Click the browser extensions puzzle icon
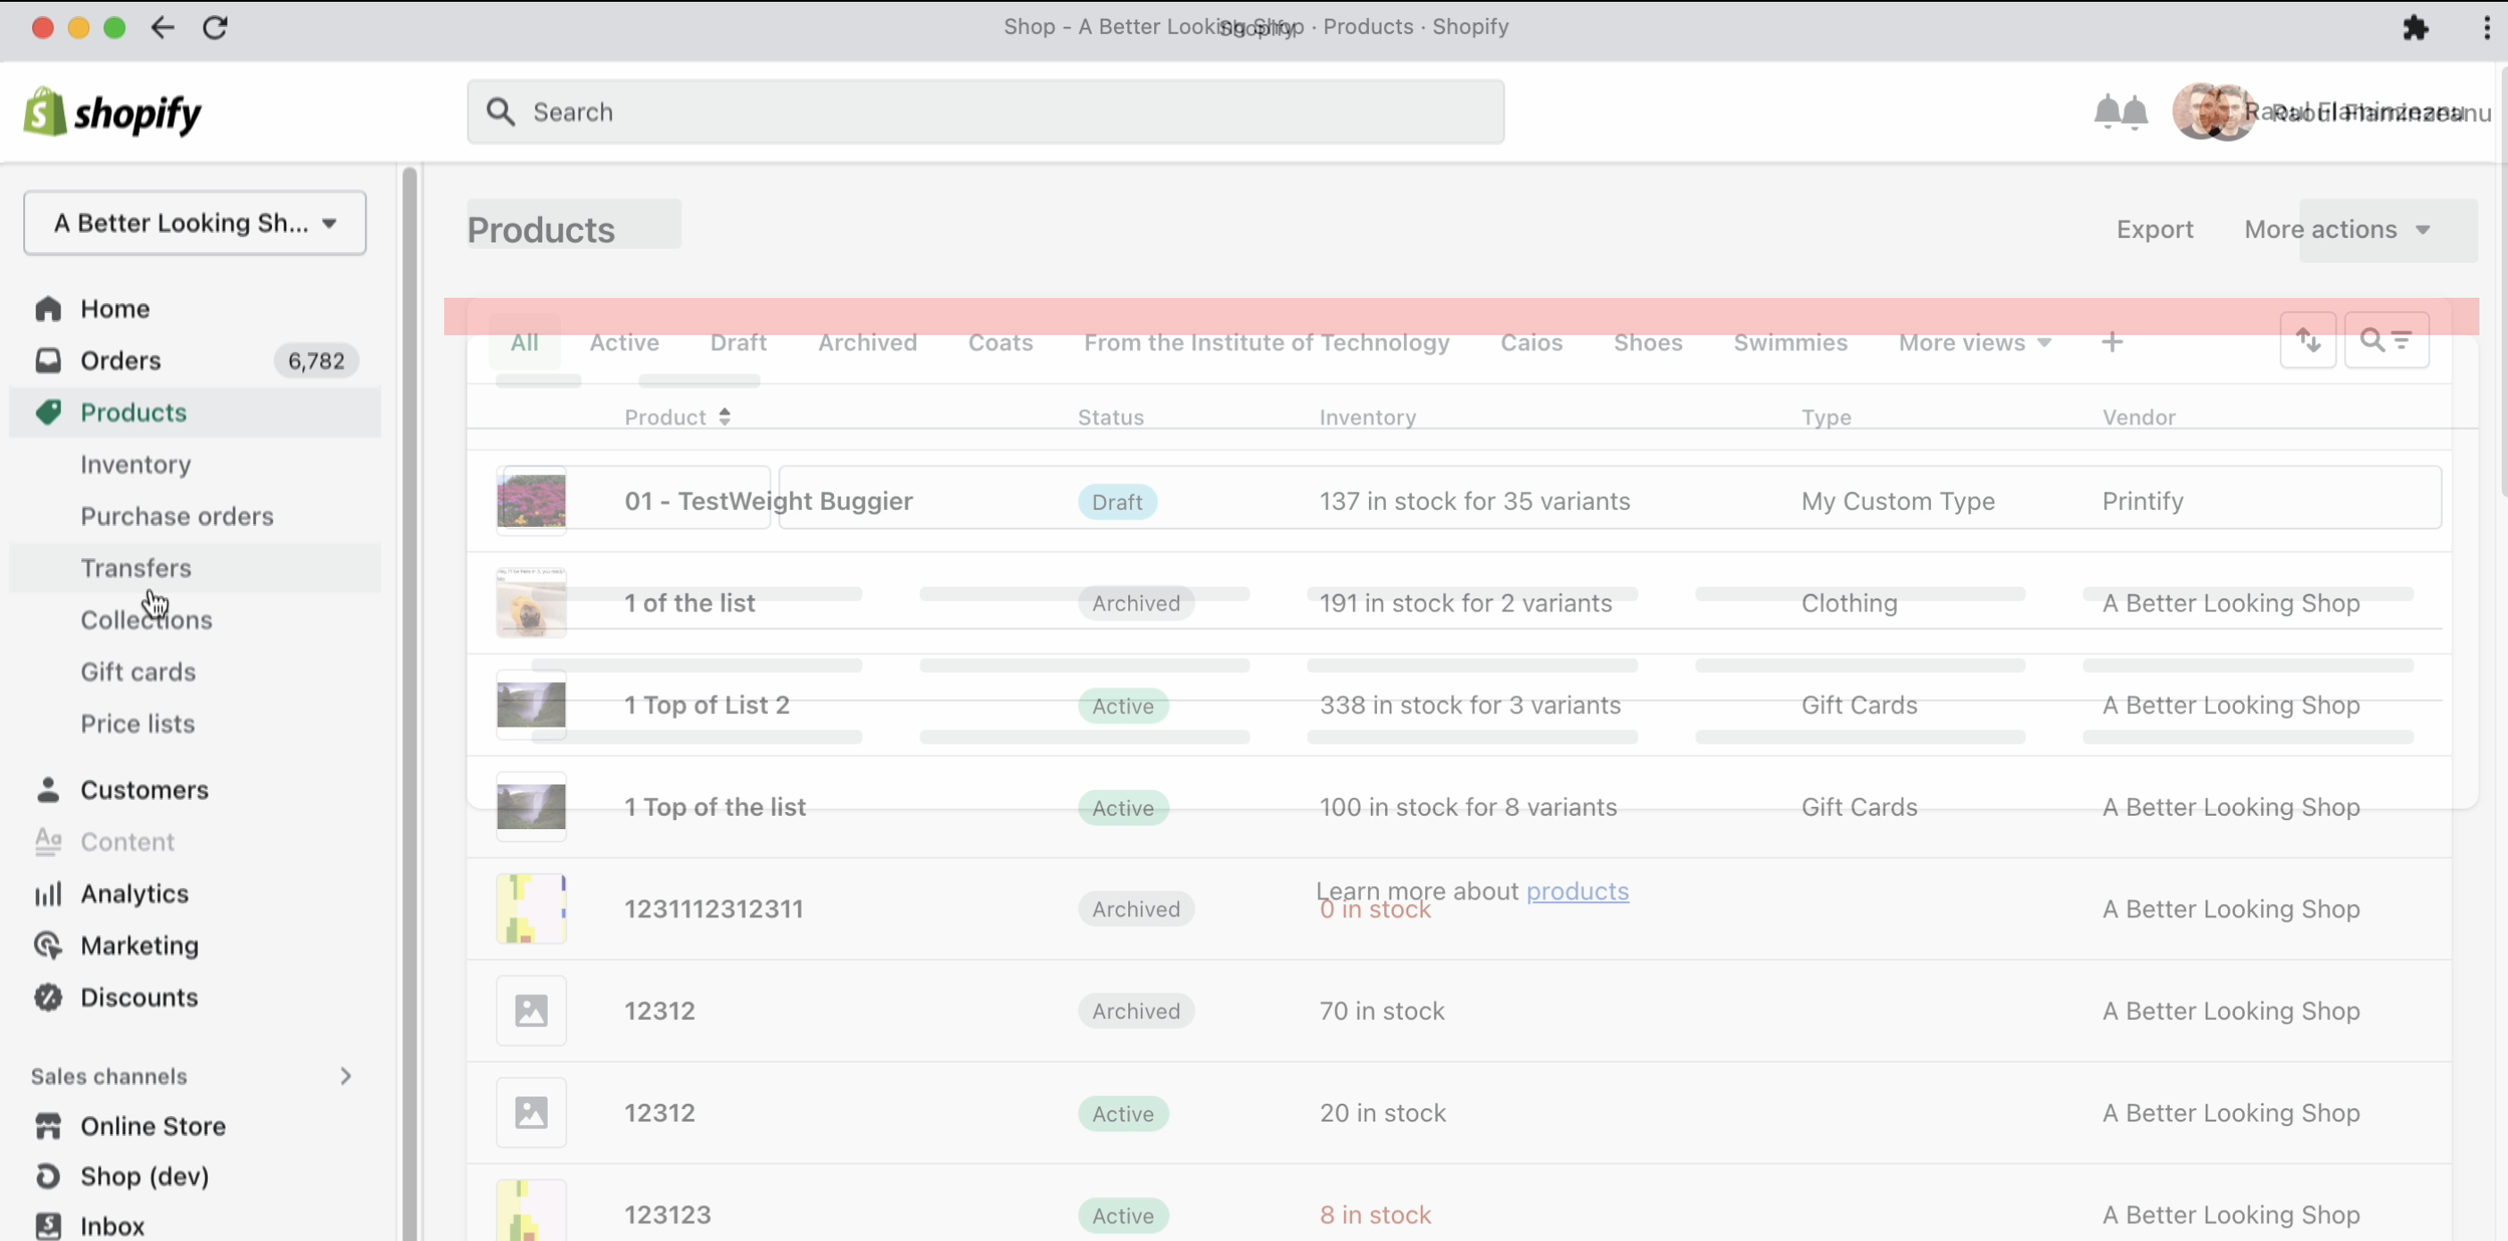 pyautogui.click(x=2414, y=28)
